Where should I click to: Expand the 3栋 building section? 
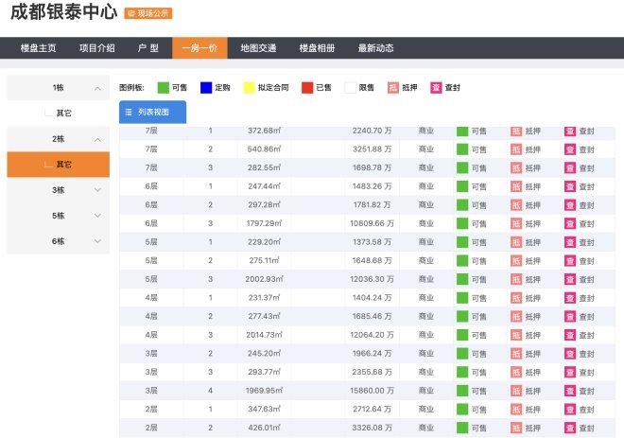click(97, 190)
